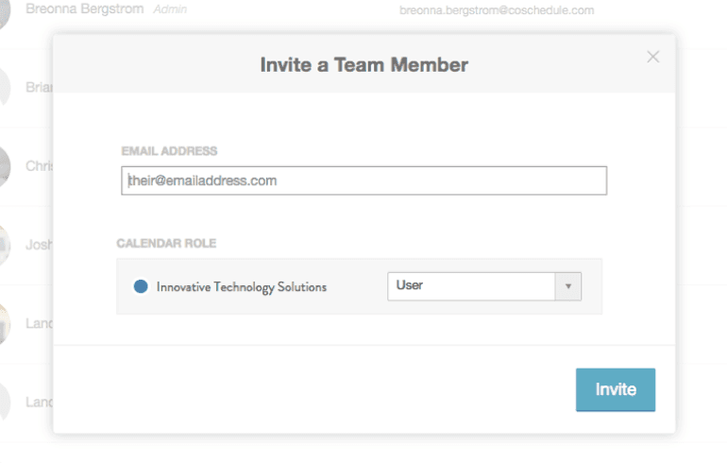The width and height of the screenshot is (727, 463).
Task: Click the partially hidden Brian name
Action: click(39, 88)
